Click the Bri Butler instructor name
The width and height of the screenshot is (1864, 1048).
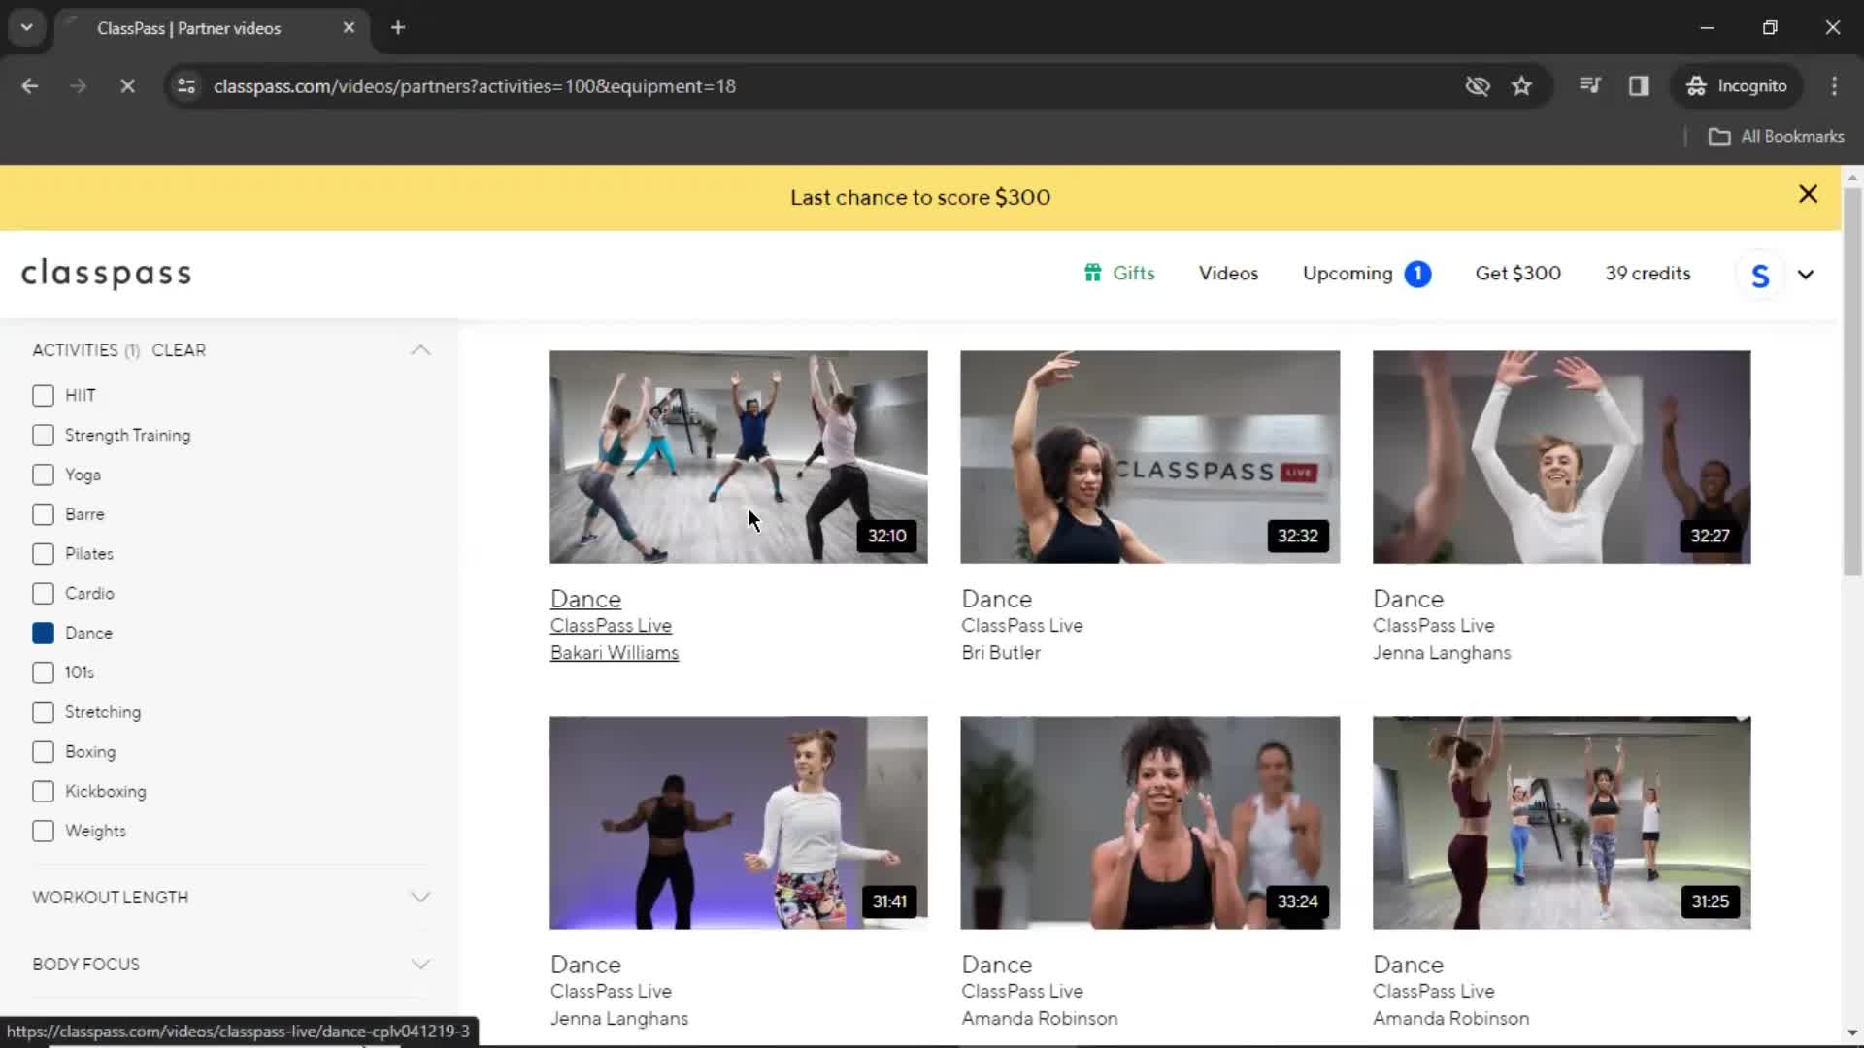1001,653
